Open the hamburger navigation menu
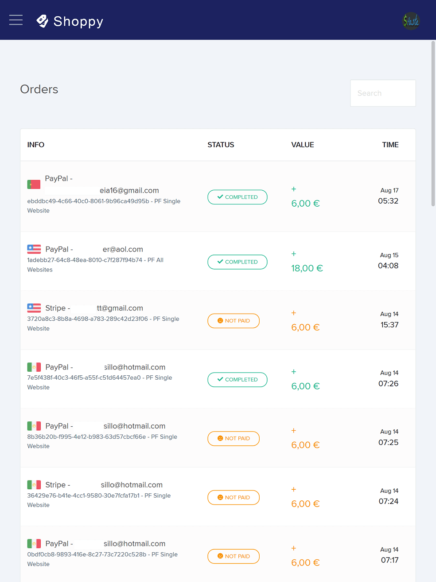Image resolution: width=436 pixels, height=582 pixels. [16, 20]
